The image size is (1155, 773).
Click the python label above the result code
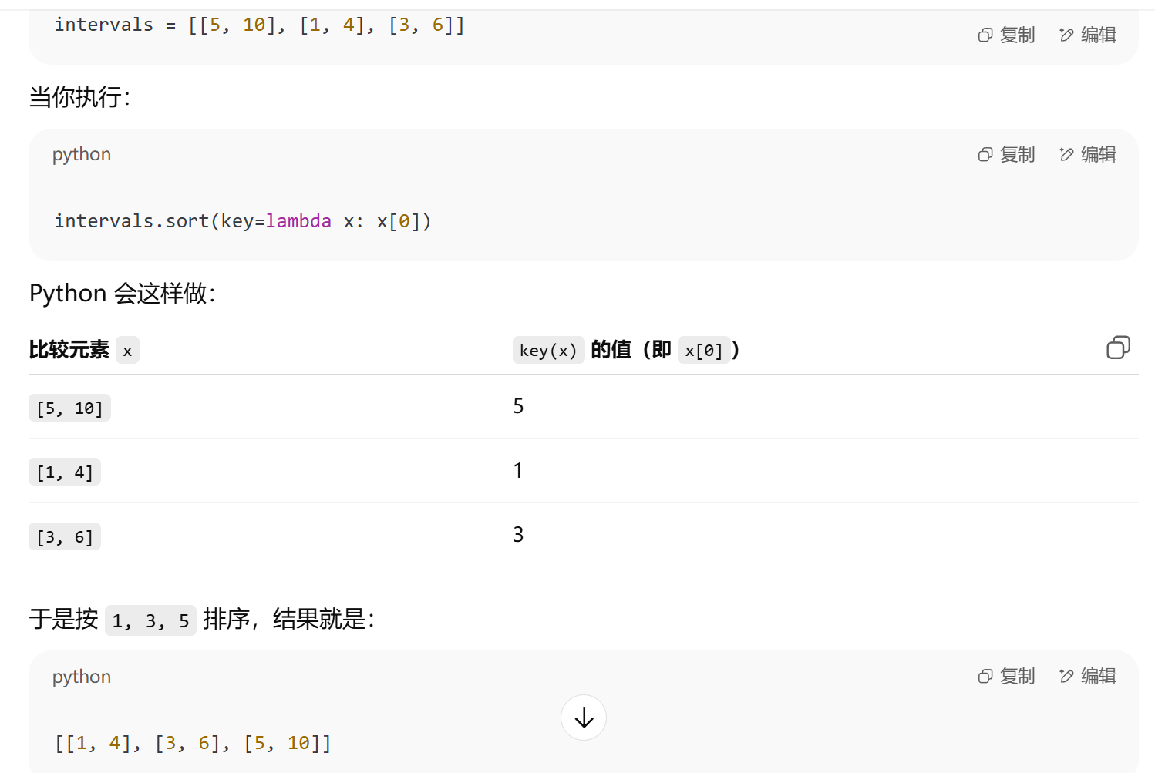tap(82, 677)
